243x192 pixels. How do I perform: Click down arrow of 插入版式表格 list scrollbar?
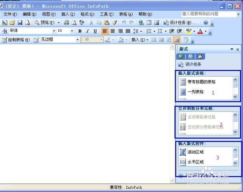click(235, 97)
